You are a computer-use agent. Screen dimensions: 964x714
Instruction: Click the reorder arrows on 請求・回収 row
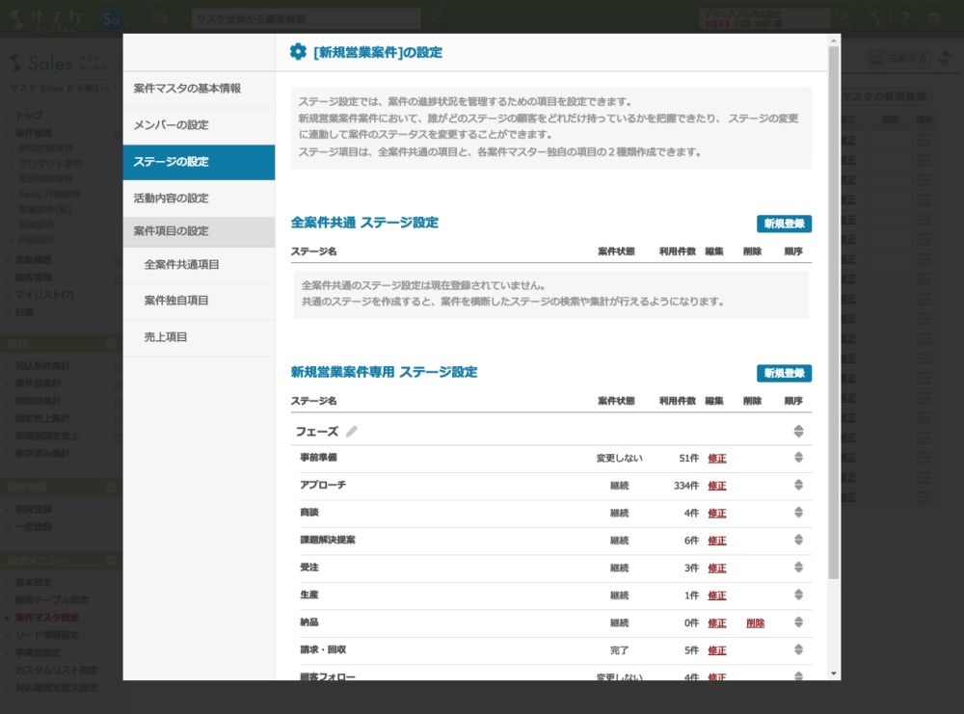click(798, 650)
